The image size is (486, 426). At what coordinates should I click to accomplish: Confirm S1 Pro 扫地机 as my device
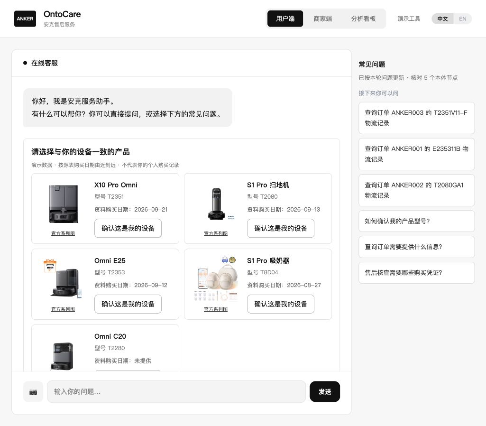[x=281, y=228]
